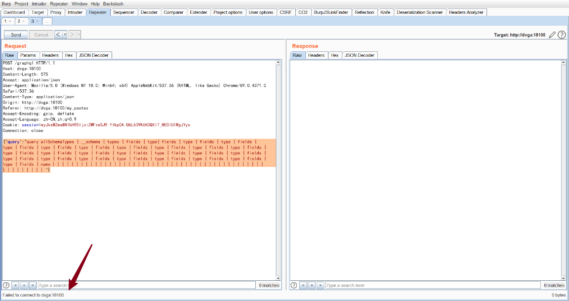Go to next match in response search

320,285
